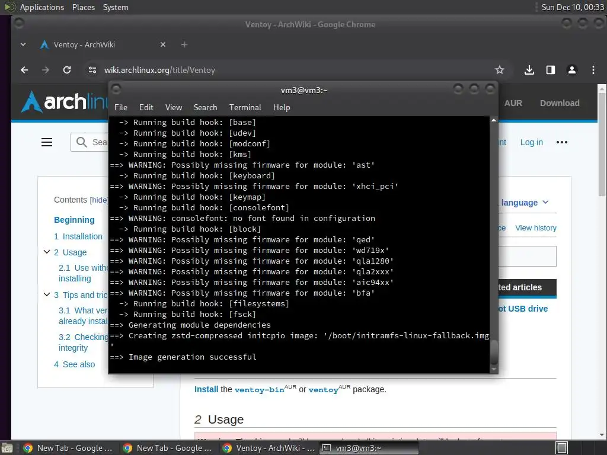The width and height of the screenshot is (607, 455).
Task: Switch to second New Tab Chrome taskbar item
Action: [168, 448]
